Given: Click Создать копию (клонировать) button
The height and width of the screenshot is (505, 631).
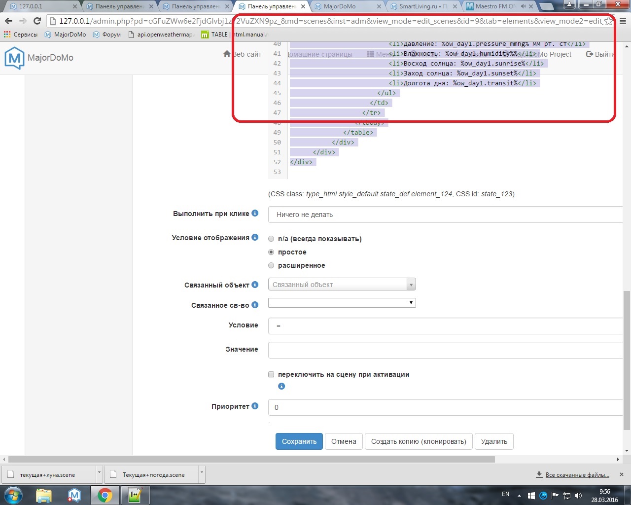Looking at the screenshot, I should pyautogui.click(x=419, y=441).
